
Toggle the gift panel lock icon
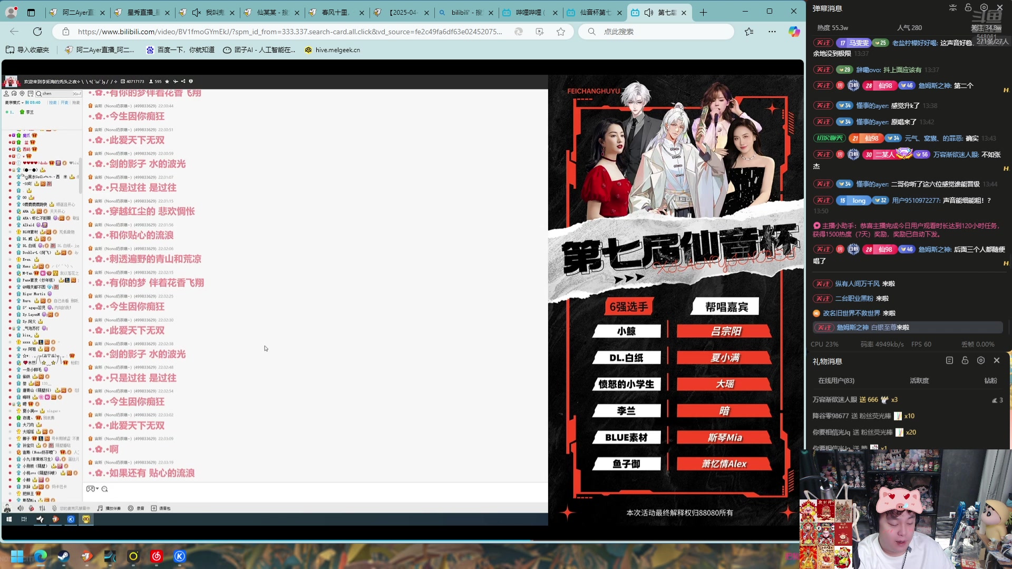coord(965,360)
